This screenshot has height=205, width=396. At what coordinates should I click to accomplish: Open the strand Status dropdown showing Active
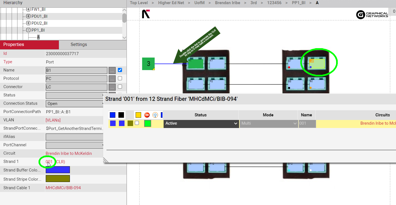point(201,124)
